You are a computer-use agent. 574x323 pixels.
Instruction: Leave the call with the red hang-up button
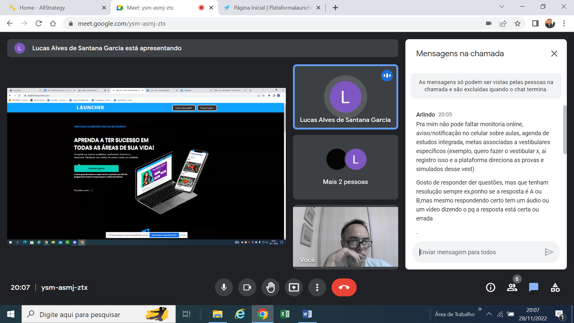344,287
